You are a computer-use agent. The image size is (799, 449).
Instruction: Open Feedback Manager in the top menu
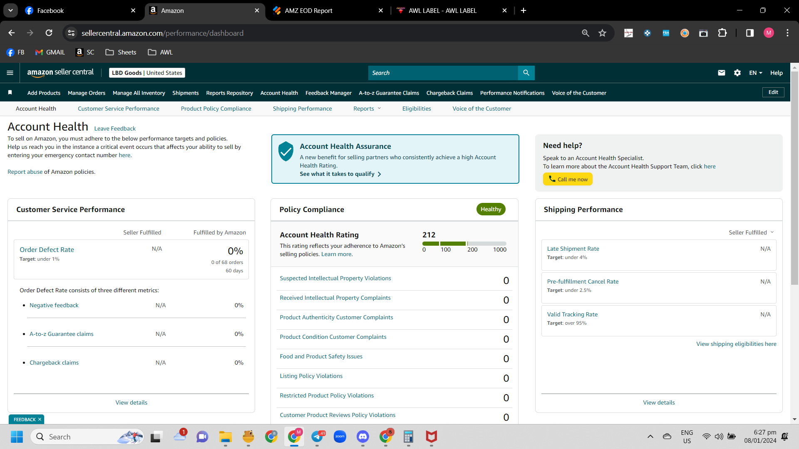328,93
